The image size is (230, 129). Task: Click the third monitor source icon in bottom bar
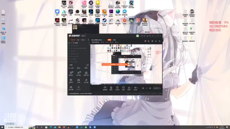coord(117,88)
